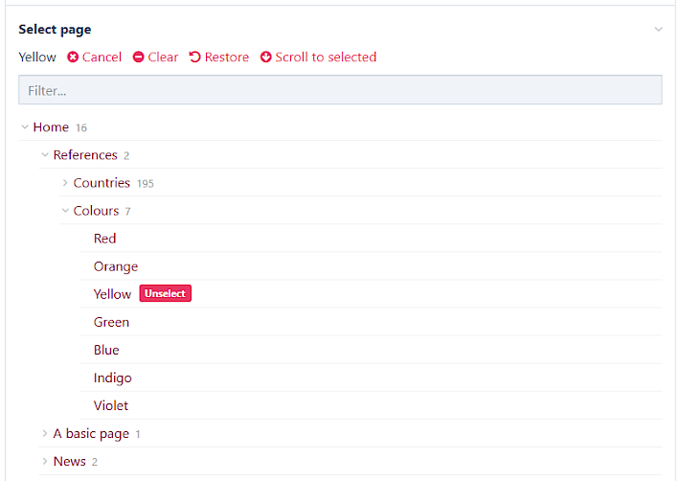Select the Blue page item
This screenshot has width=680, height=481.
point(106,350)
